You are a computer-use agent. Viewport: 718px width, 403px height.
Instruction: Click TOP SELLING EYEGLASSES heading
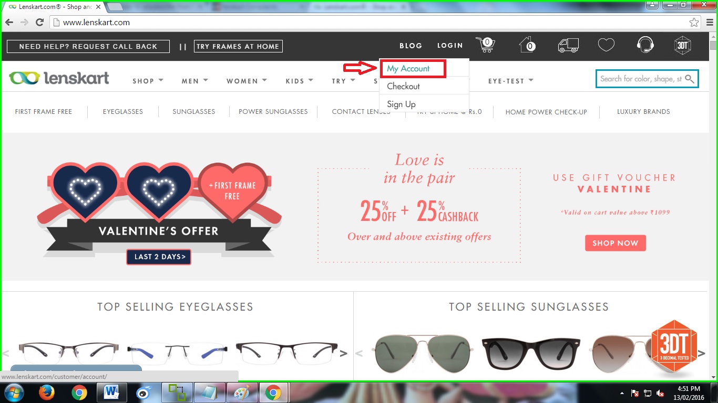tap(175, 306)
